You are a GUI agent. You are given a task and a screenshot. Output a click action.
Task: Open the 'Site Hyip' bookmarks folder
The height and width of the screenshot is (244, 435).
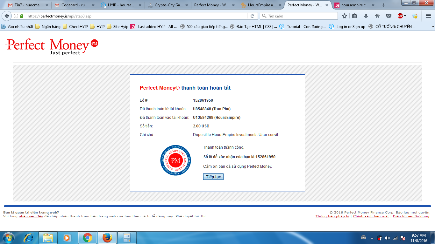click(118, 27)
